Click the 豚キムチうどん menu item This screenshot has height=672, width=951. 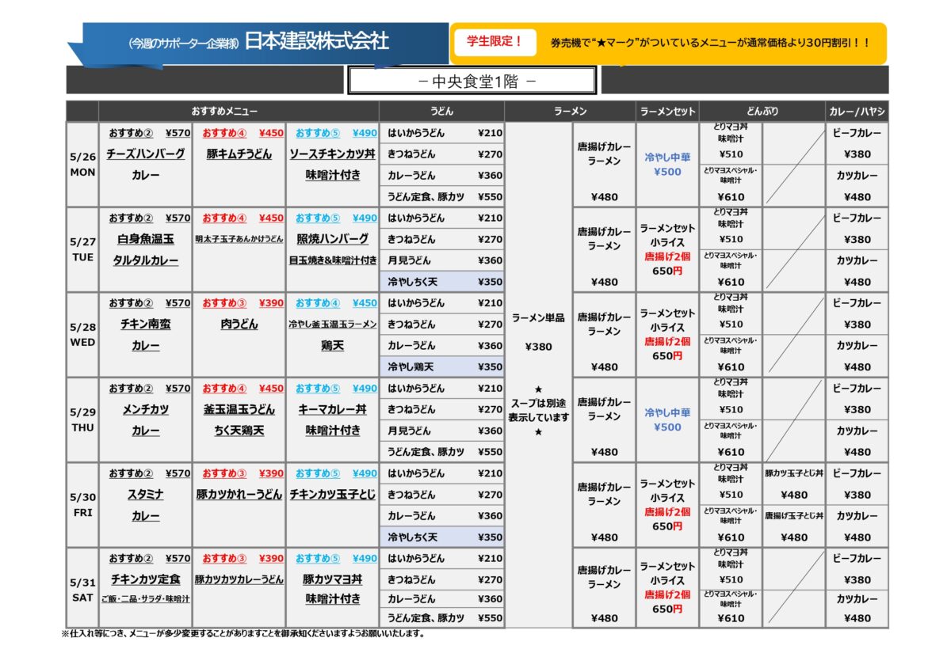coord(239,154)
